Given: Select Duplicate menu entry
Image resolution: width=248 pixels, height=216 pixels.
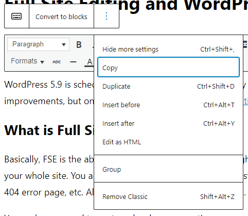Looking at the screenshot, I should (x=168, y=87).
